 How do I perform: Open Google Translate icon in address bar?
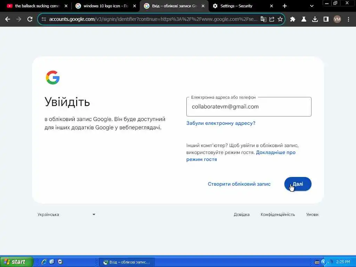point(264,19)
